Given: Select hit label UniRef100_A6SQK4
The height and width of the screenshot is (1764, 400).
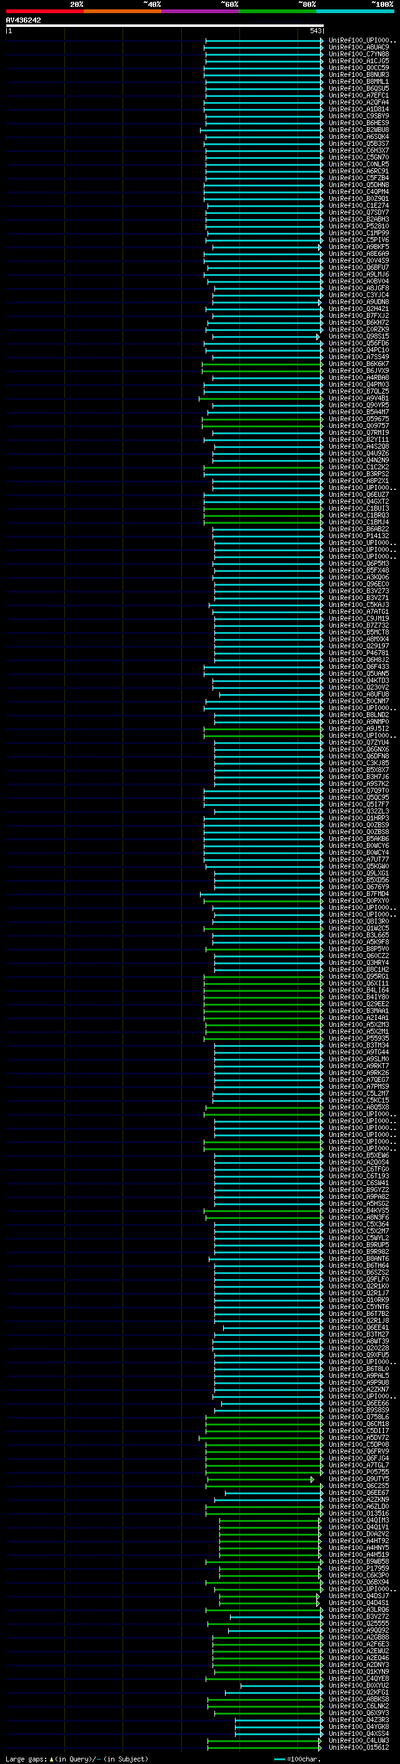Looking at the screenshot, I should point(359,137).
